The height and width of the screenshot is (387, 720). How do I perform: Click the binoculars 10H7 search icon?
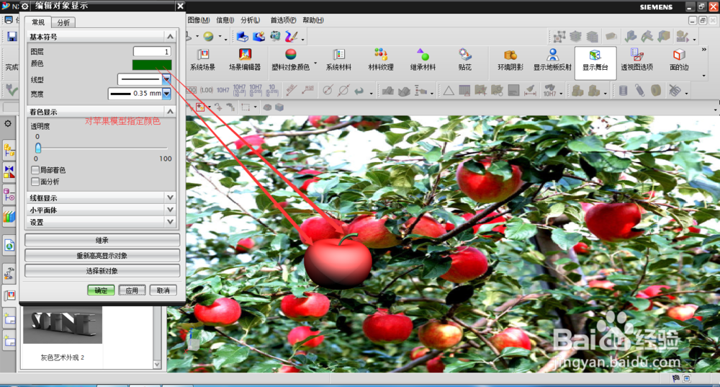[549, 90]
